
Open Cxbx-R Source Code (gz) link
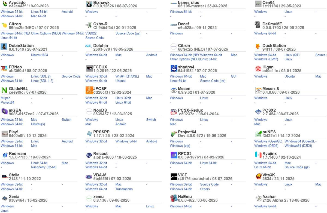[128, 33]
